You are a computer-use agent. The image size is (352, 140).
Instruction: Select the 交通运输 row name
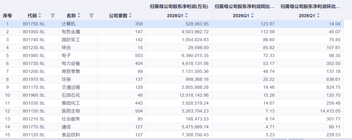point(71,87)
